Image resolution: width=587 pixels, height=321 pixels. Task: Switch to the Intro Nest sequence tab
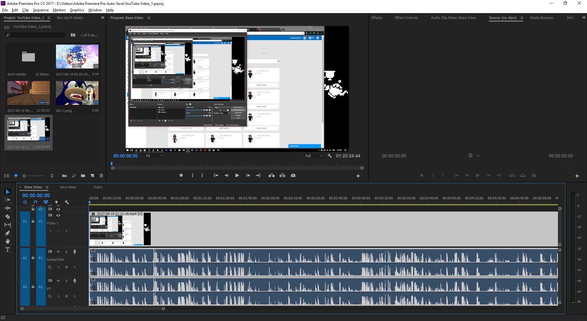(x=68, y=187)
